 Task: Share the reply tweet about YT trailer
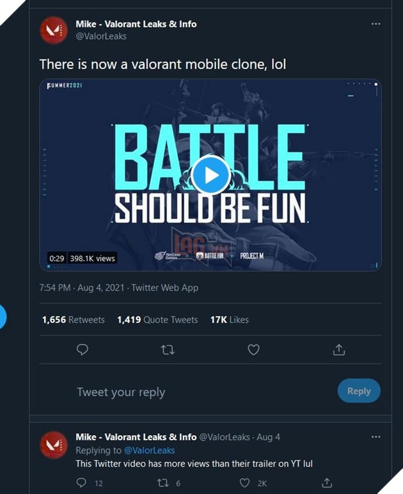pyautogui.click(x=327, y=482)
